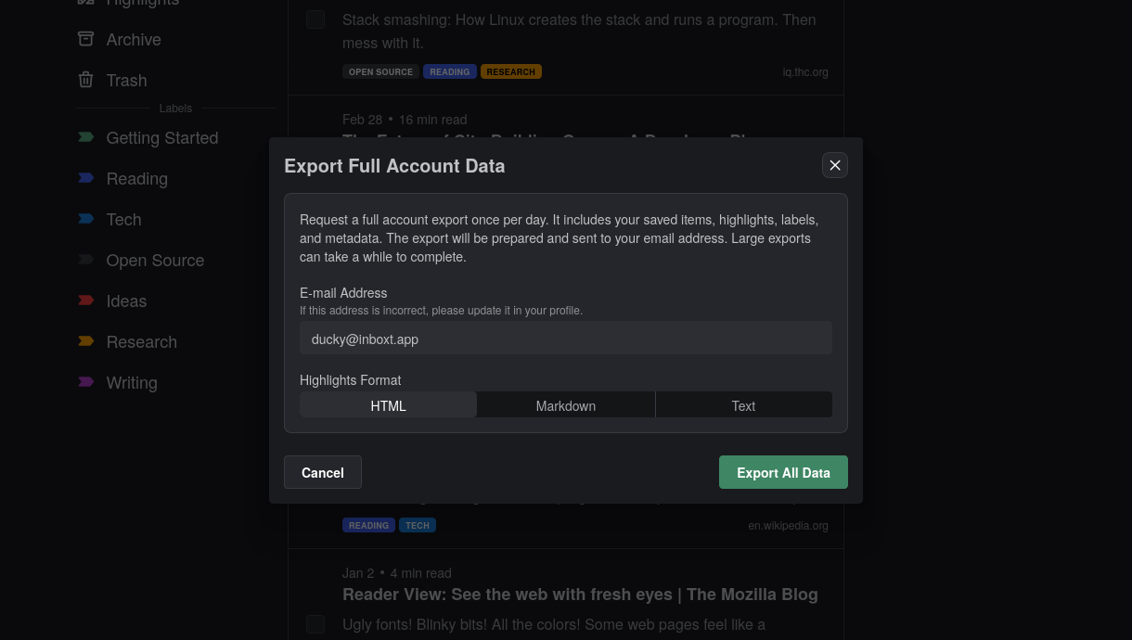Open the Trash section
The image size is (1132, 640).
pyautogui.click(x=126, y=80)
